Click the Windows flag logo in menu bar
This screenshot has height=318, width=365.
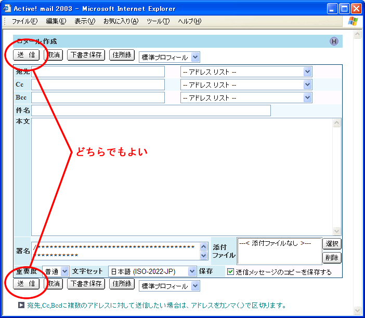tap(353, 21)
